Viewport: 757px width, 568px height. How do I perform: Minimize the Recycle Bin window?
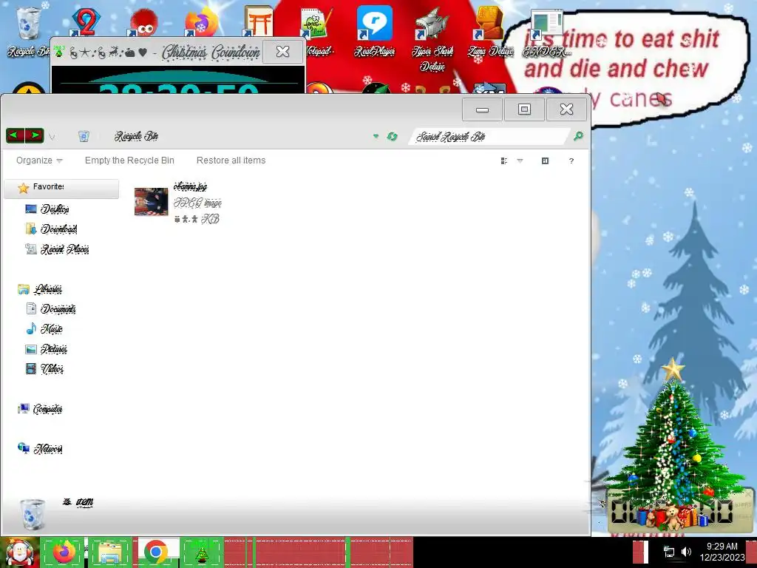[x=482, y=109]
